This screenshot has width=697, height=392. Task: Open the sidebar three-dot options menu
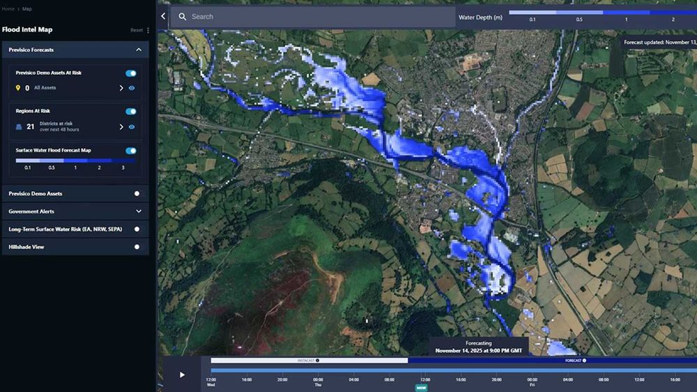pyautogui.click(x=148, y=30)
